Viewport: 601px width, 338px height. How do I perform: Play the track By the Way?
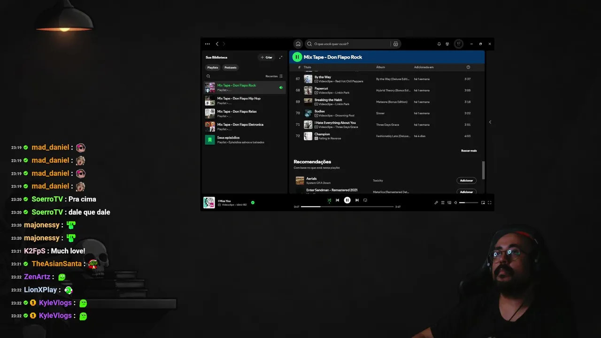[323, 77]
